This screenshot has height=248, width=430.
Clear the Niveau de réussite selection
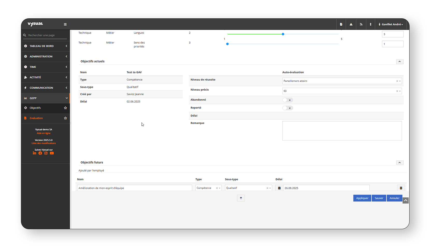click(397, 81)
